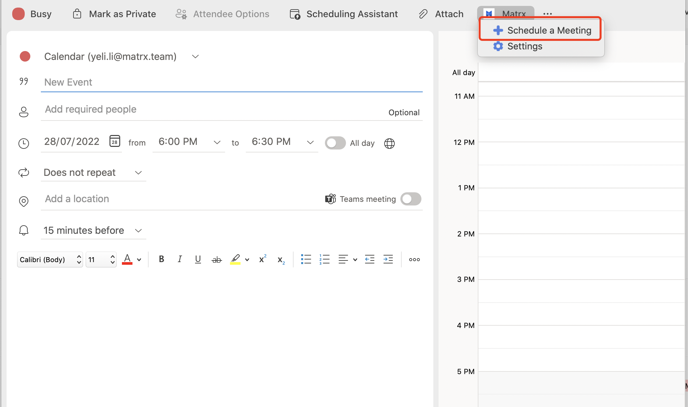Insert a numbered list

coord(324,259)
